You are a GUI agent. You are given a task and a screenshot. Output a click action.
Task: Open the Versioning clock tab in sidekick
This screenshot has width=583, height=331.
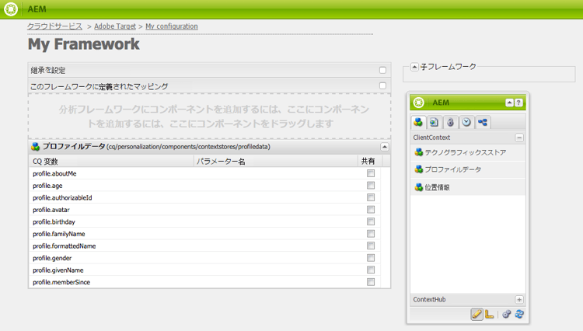[x=466, y=122]
